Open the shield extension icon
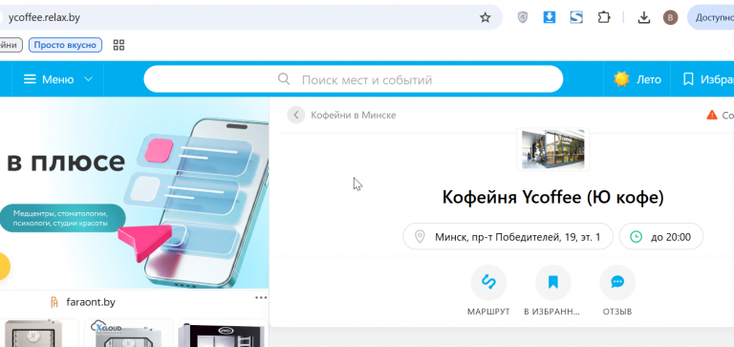Image resolution: width=734 pixels, height=347 pixels. coord(523,18)
